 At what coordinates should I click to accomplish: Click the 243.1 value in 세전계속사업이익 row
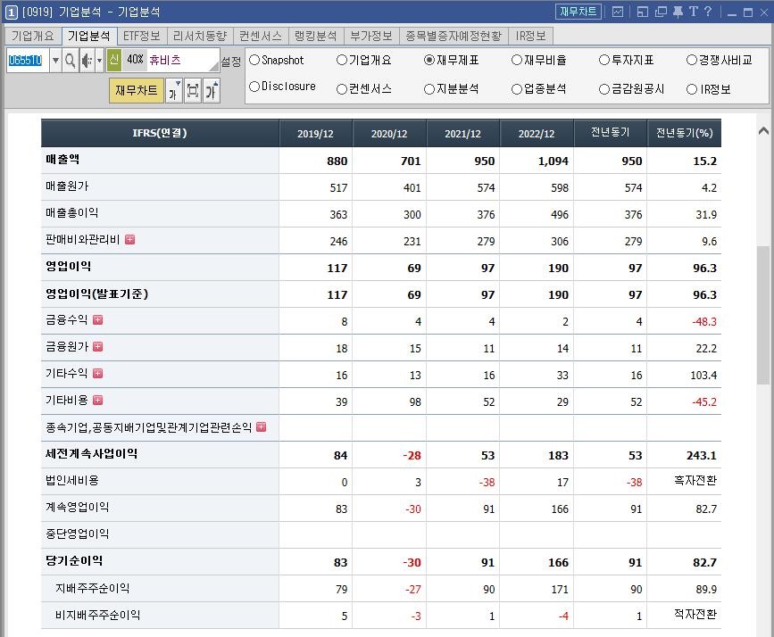tap(701, 455)
